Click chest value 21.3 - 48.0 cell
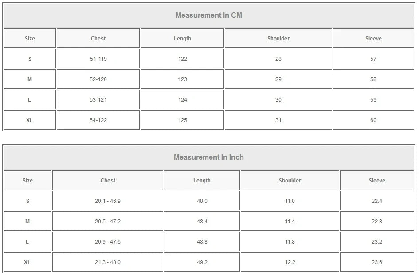The width and height of the screenshot is (419, 277). [x=108, y=262]
